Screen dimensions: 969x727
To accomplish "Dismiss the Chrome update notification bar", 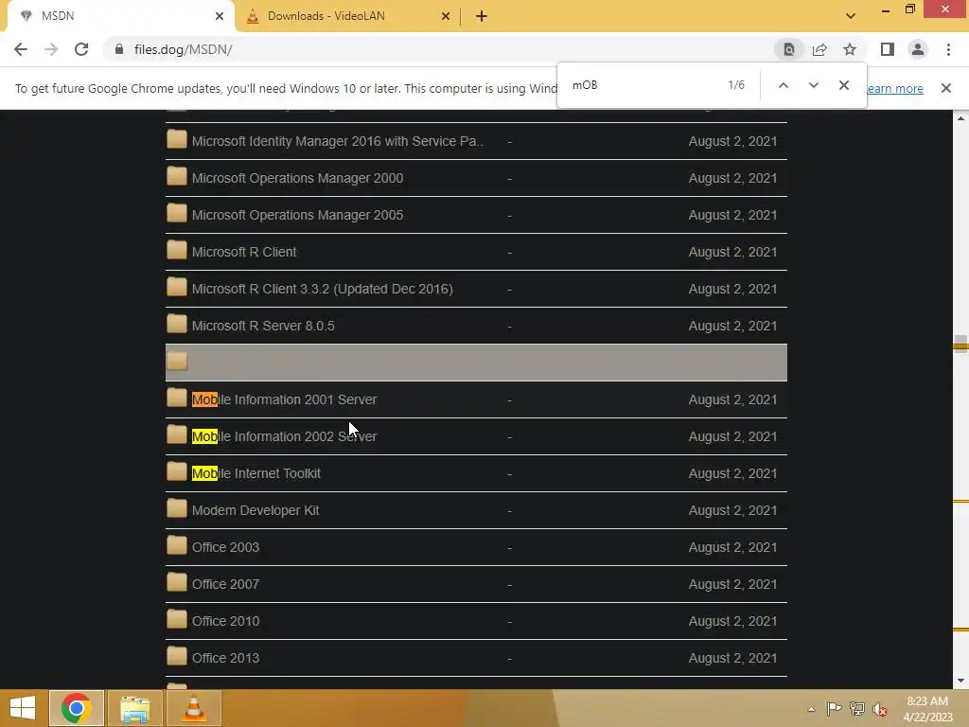I will click(946, 88).
